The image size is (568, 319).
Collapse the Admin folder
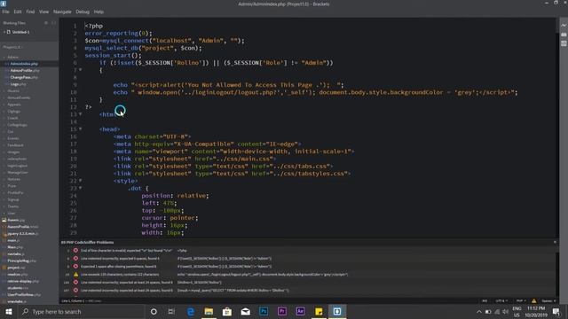(12, 57)
